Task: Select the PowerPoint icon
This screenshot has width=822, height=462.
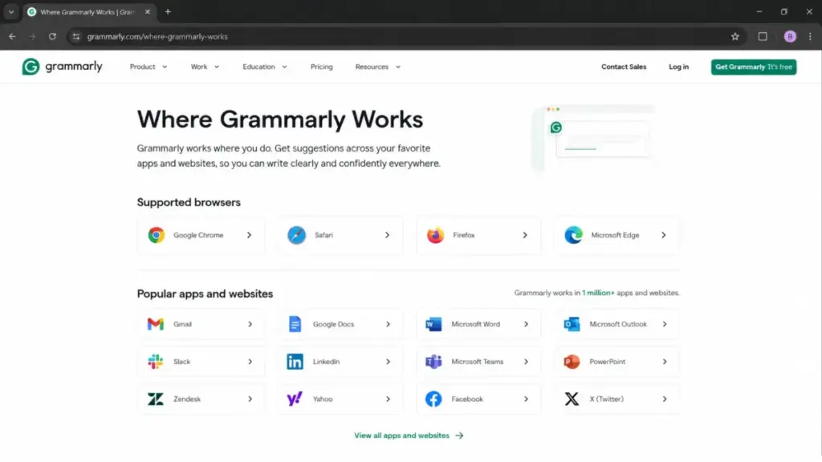Action: tap(572, 362)
